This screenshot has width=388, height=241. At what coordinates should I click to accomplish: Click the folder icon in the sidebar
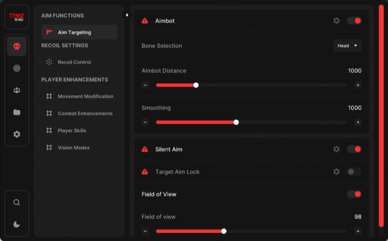tap(17, 112)
